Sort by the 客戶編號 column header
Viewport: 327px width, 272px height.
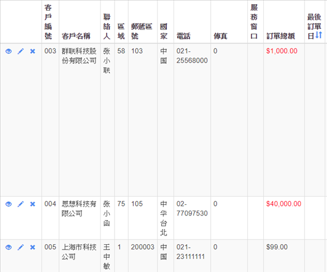pos(48,22)
